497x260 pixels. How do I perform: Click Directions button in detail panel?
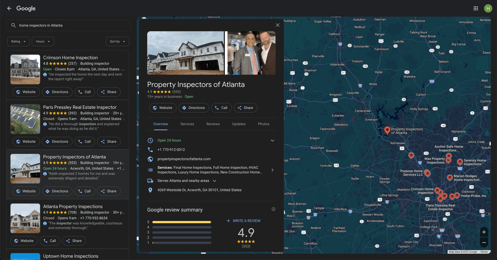tap(194, 108)
